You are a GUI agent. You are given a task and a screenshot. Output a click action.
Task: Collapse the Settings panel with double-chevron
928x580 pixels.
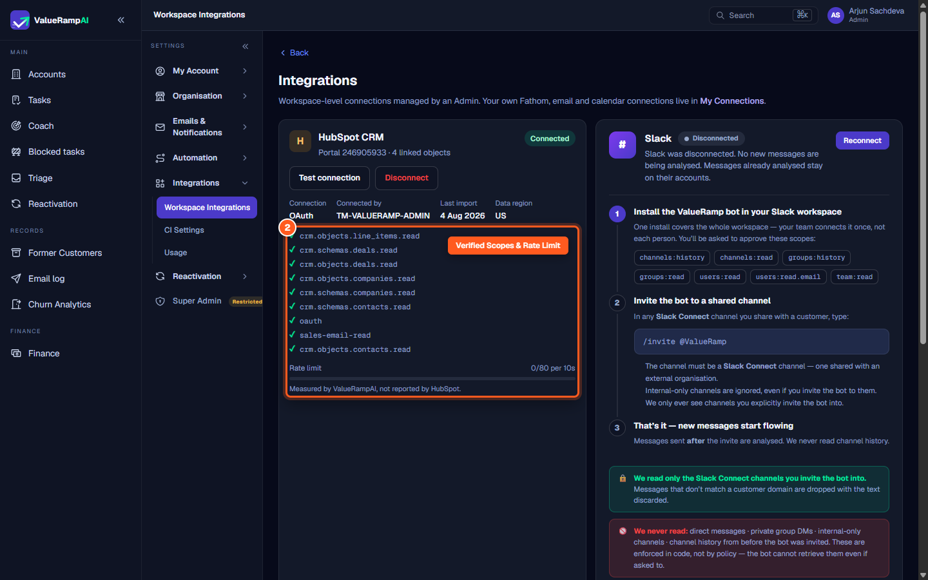point(245,46)
